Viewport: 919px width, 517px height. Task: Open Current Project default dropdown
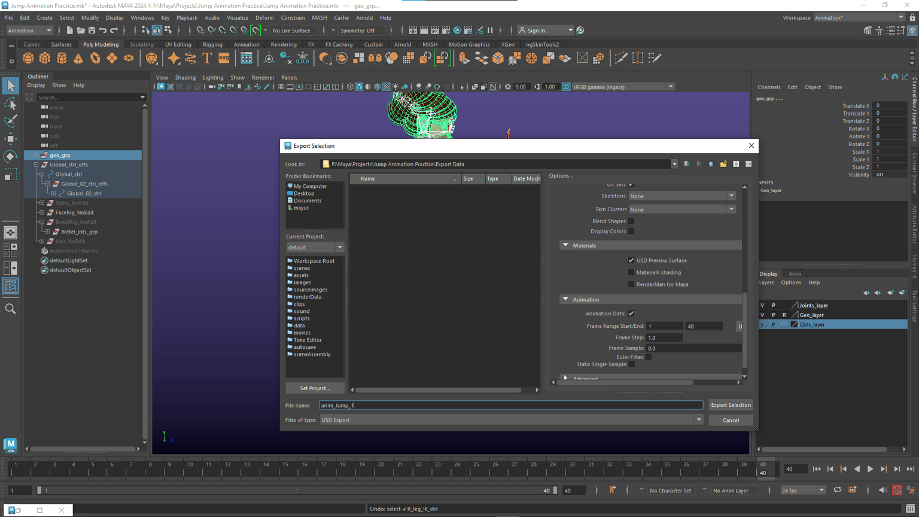pyautogui.click(x=315, y=247)
